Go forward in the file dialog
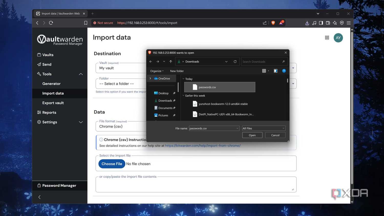Screen dimensions: 384x216 (158, 61)
